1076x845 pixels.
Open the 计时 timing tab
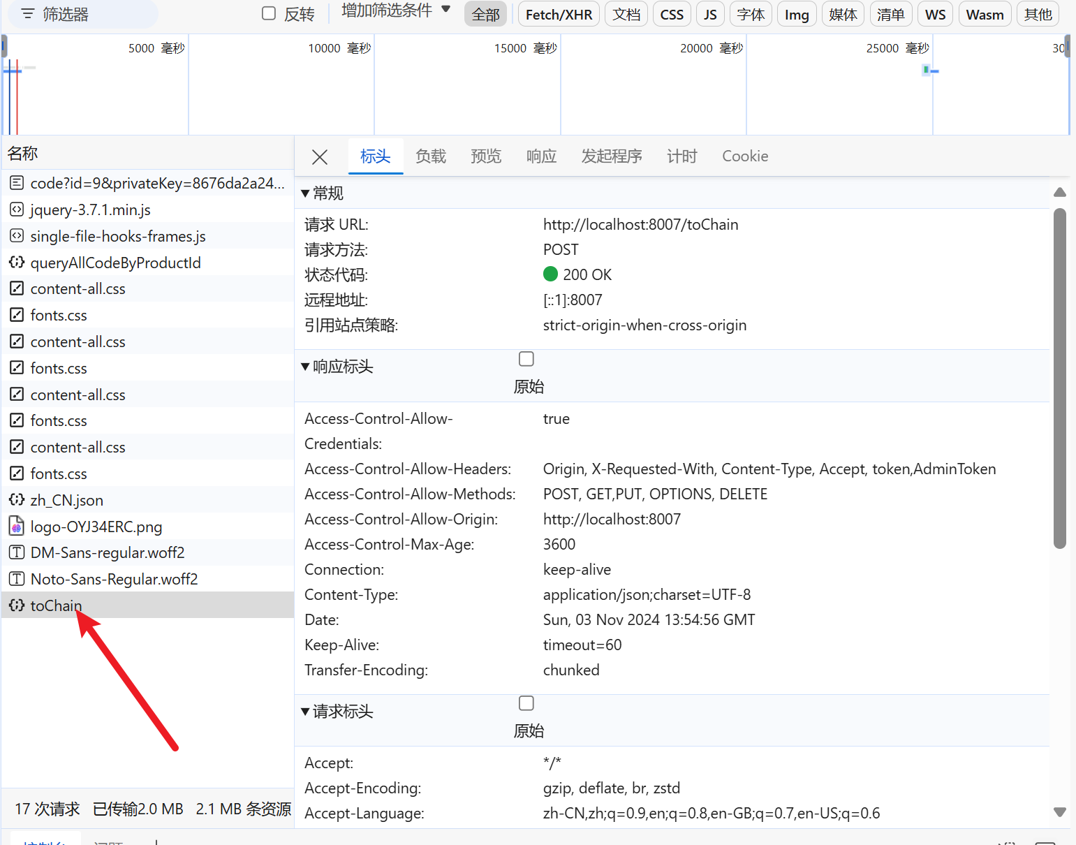tap(681, 156)
